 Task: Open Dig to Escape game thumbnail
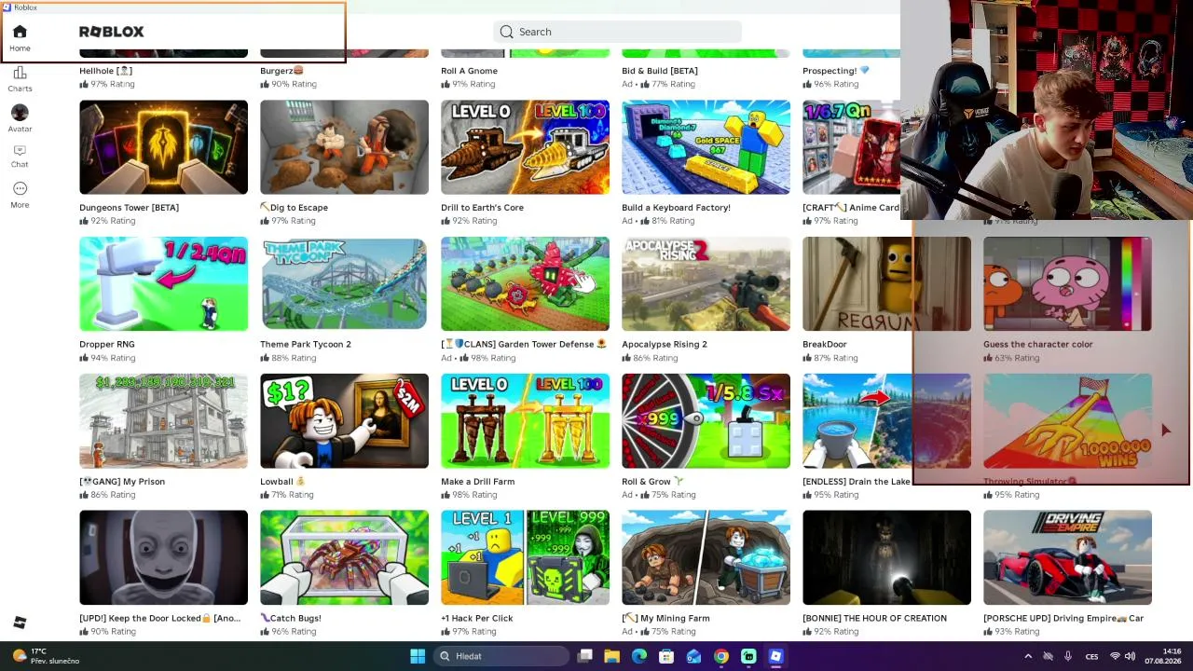pos(344,147)
